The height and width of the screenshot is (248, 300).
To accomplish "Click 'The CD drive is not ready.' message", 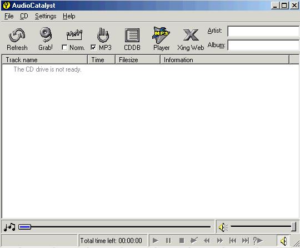I will (47, 69).
